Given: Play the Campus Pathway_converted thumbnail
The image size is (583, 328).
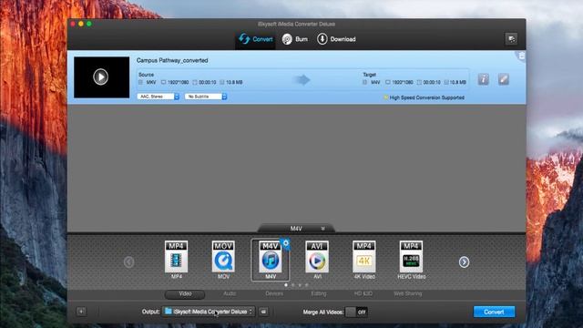Looking at the screenshot, I should (x=100, y=77).
